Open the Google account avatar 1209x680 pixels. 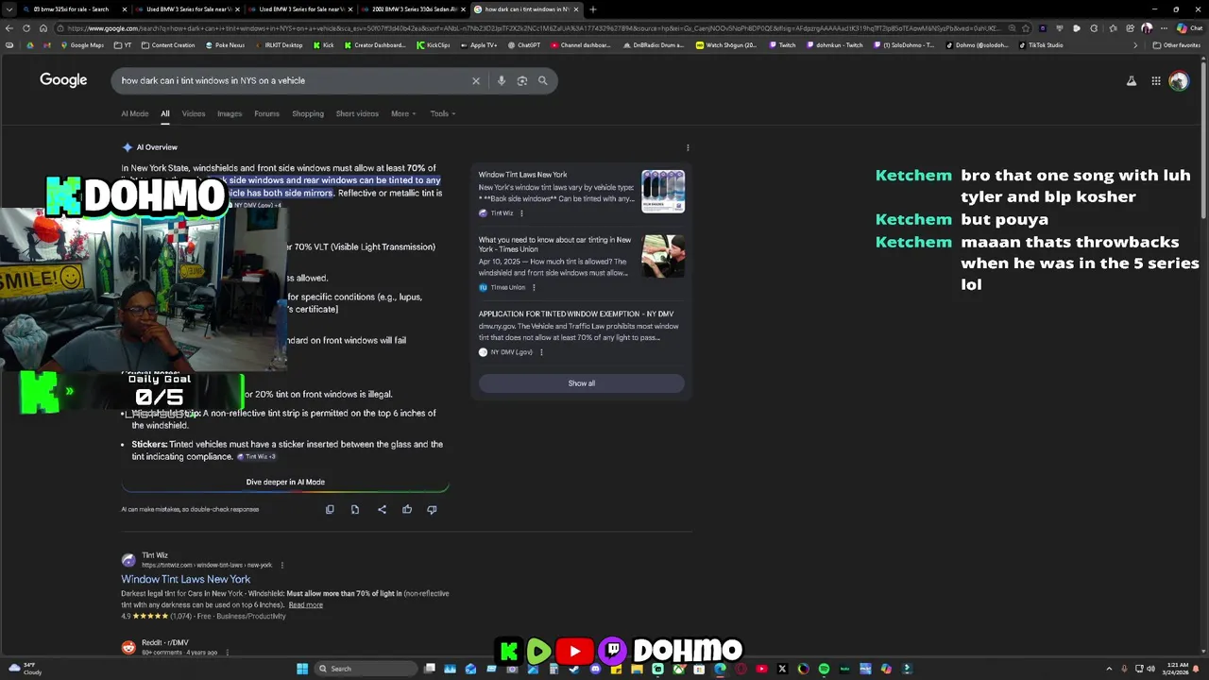1179,81
